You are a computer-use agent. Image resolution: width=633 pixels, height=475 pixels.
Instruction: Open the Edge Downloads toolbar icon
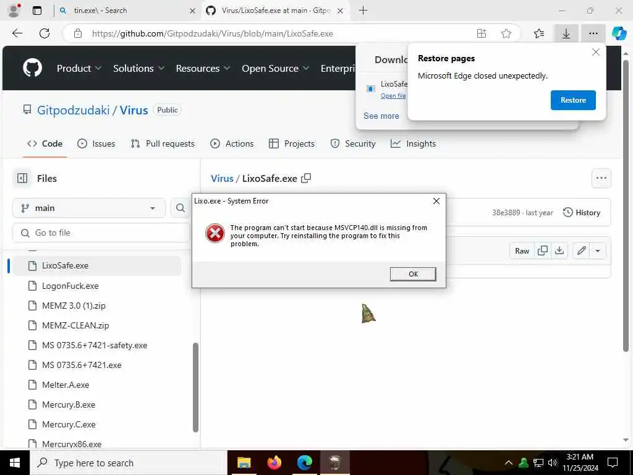coord(566,33)
